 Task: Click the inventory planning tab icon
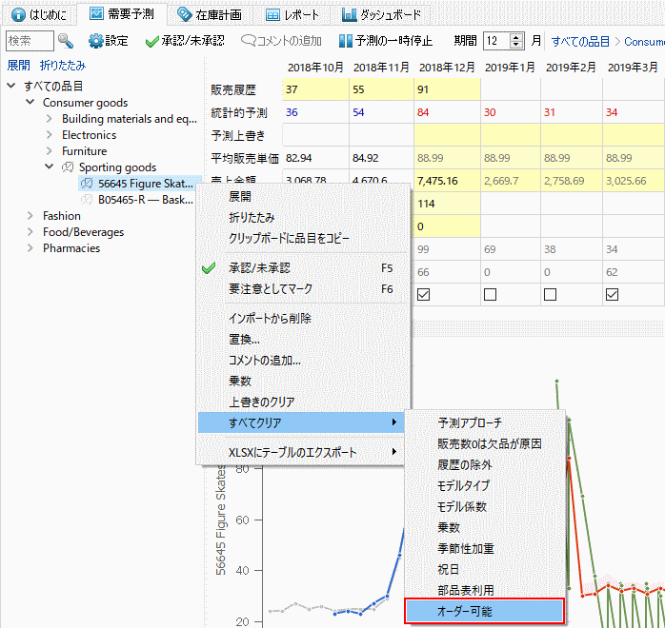(x=185, y=15)
